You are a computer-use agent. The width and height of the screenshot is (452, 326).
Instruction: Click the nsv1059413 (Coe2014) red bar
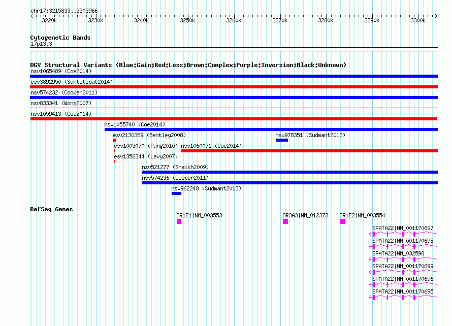(234, 119)
